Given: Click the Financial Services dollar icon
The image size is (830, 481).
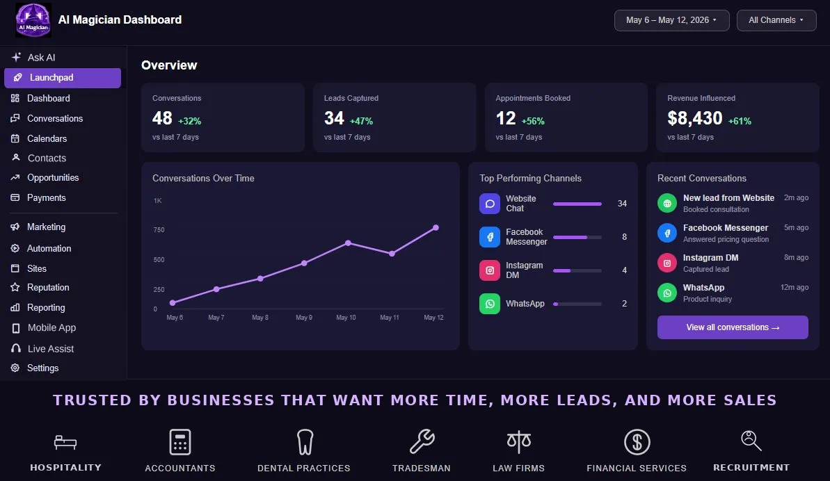Looking at the screenshot, I should [x=637, y=442].
